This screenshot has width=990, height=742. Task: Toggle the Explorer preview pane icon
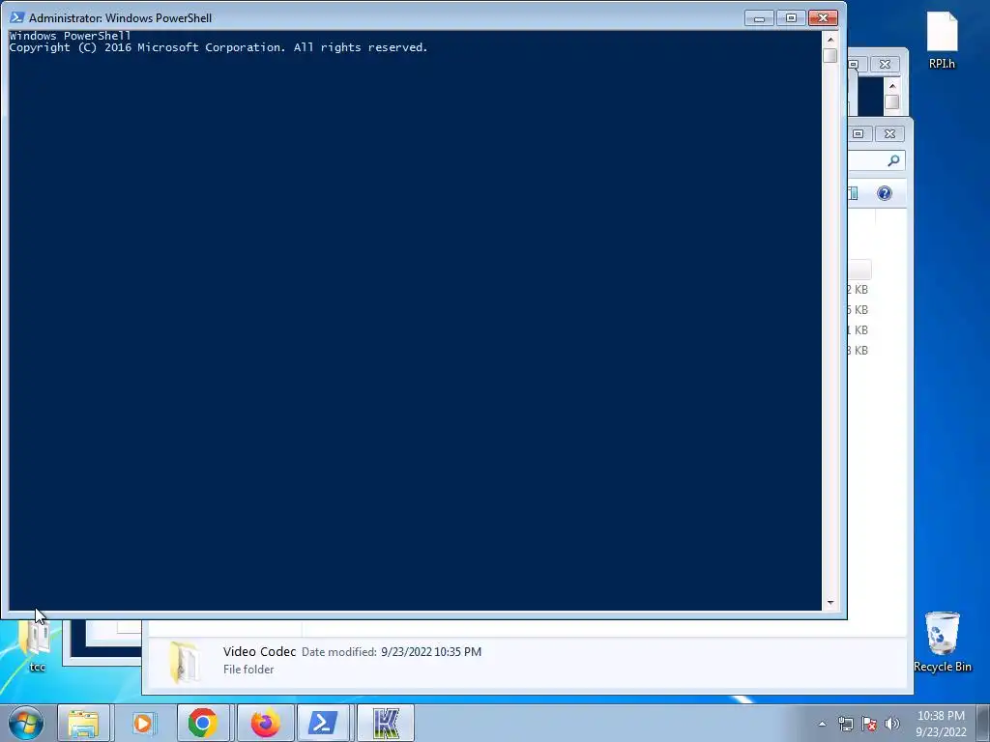click(x=853, y=193)
